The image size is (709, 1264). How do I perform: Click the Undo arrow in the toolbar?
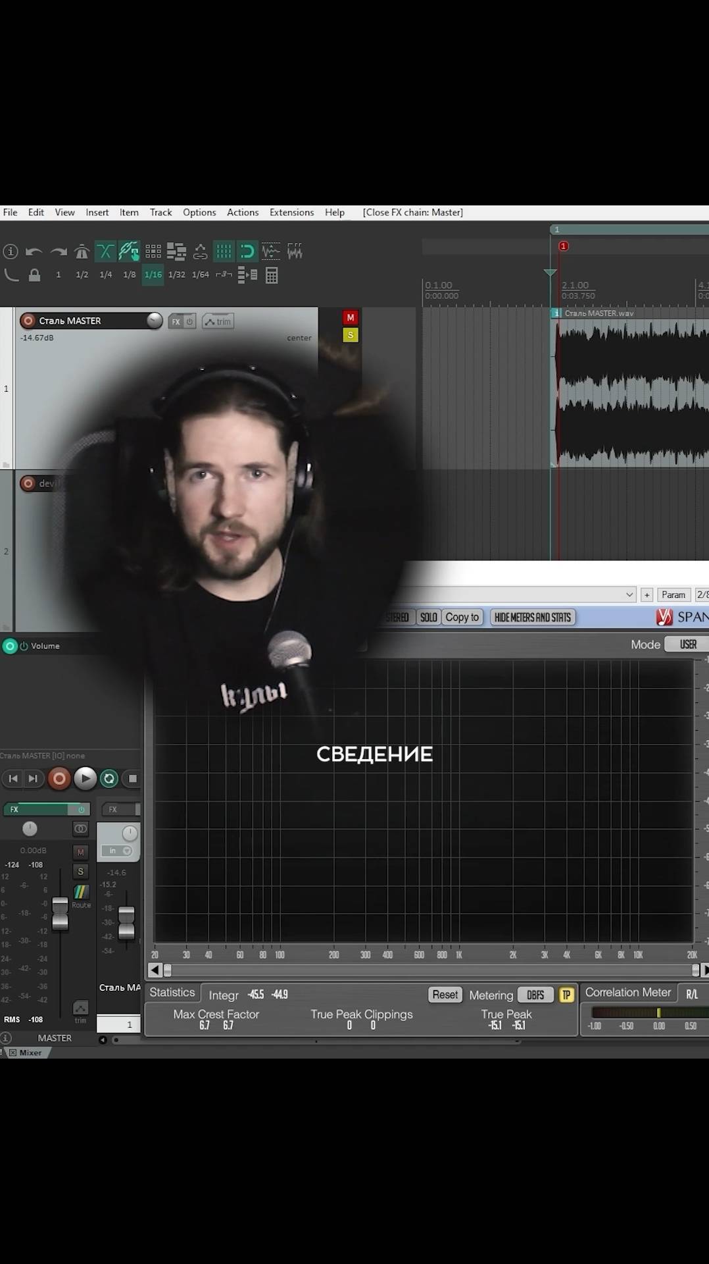click(34, 251)
